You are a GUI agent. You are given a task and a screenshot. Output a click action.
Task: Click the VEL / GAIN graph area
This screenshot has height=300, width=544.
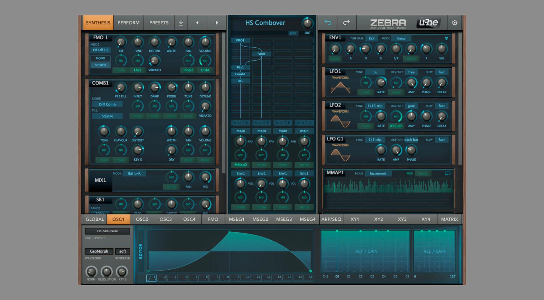[434, 251]
